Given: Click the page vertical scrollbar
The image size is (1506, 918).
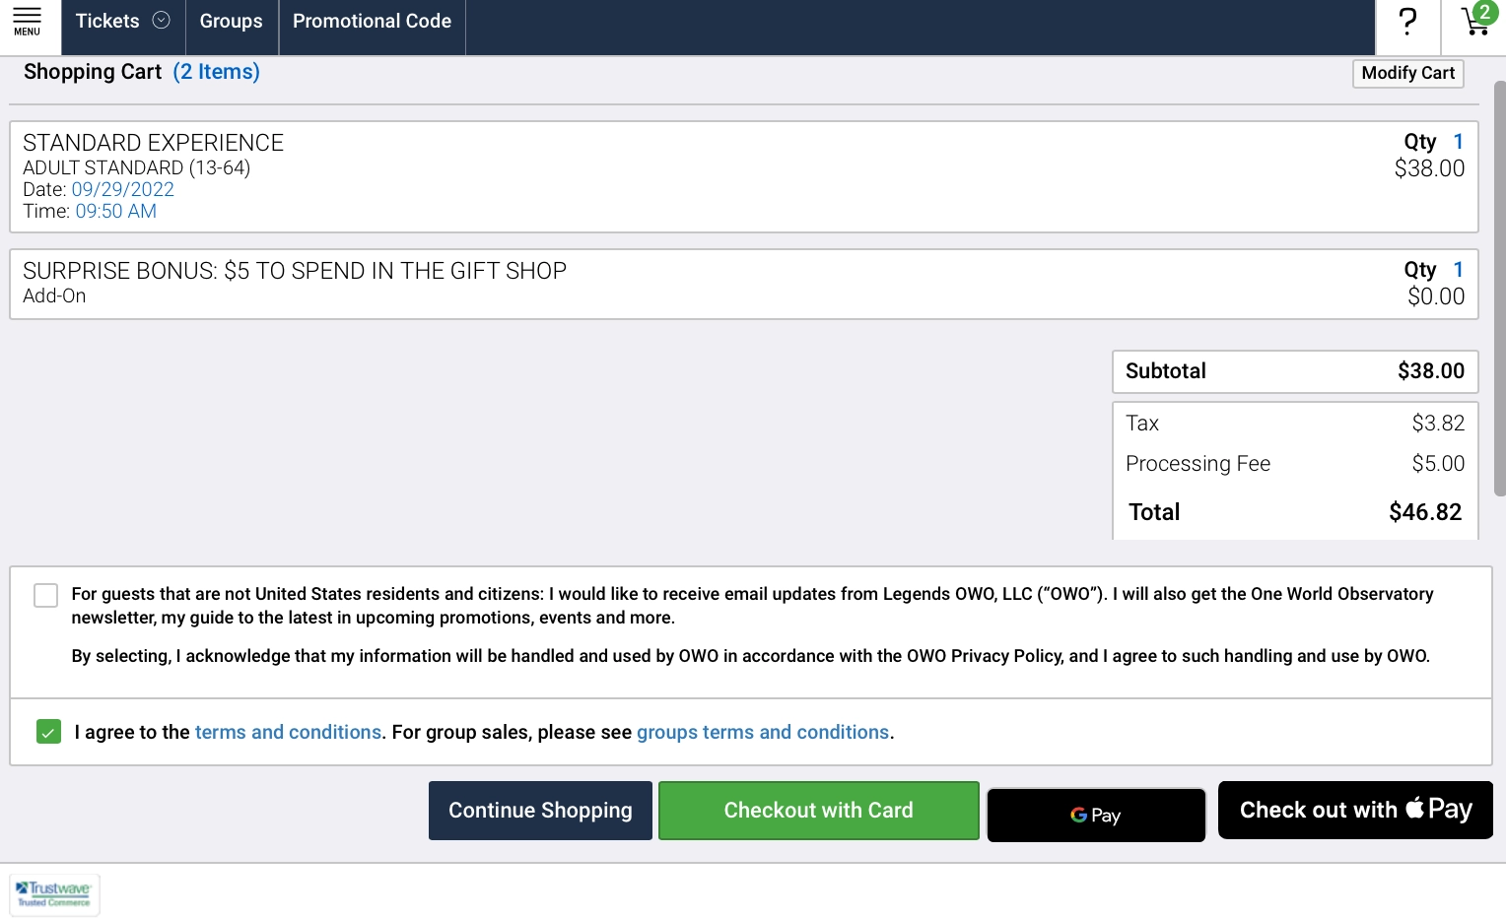Looking at the screenshot, I should [1500, 288].
